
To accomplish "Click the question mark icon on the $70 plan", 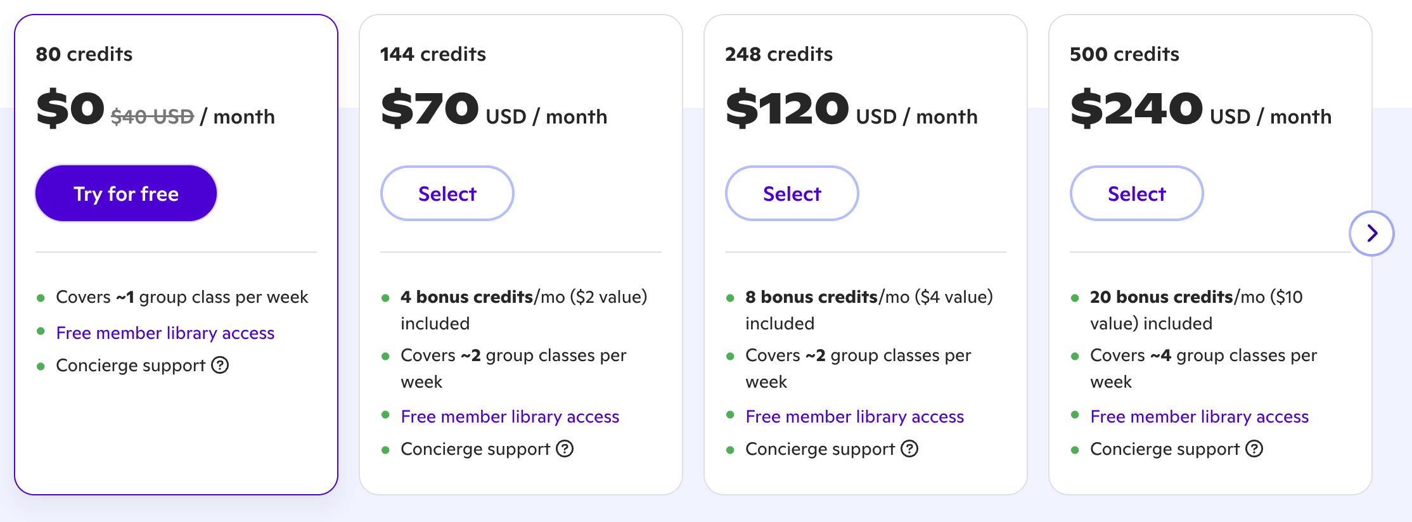I will click(565, 449).
